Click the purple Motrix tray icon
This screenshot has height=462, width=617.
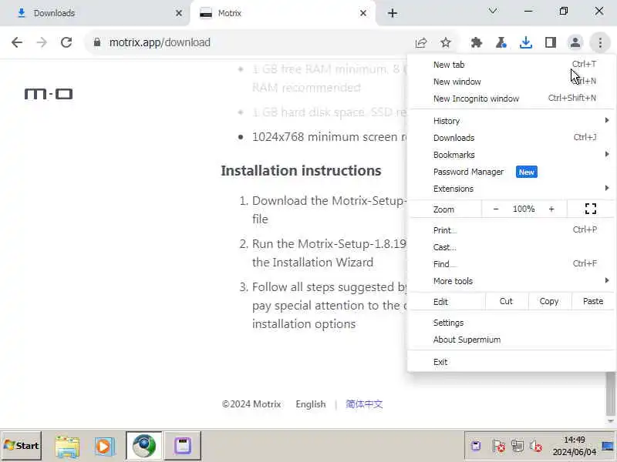476,447
